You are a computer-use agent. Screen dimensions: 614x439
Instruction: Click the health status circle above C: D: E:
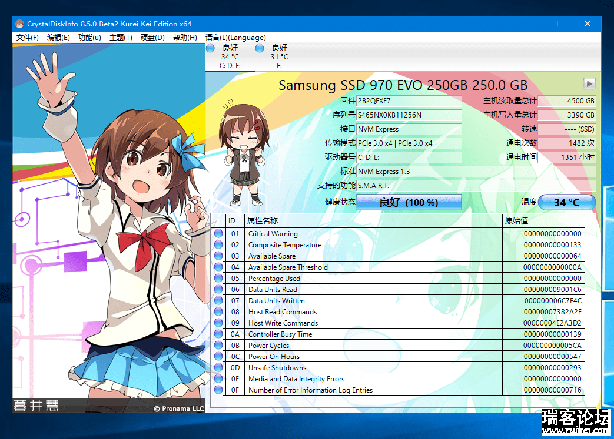pos(210,48)
